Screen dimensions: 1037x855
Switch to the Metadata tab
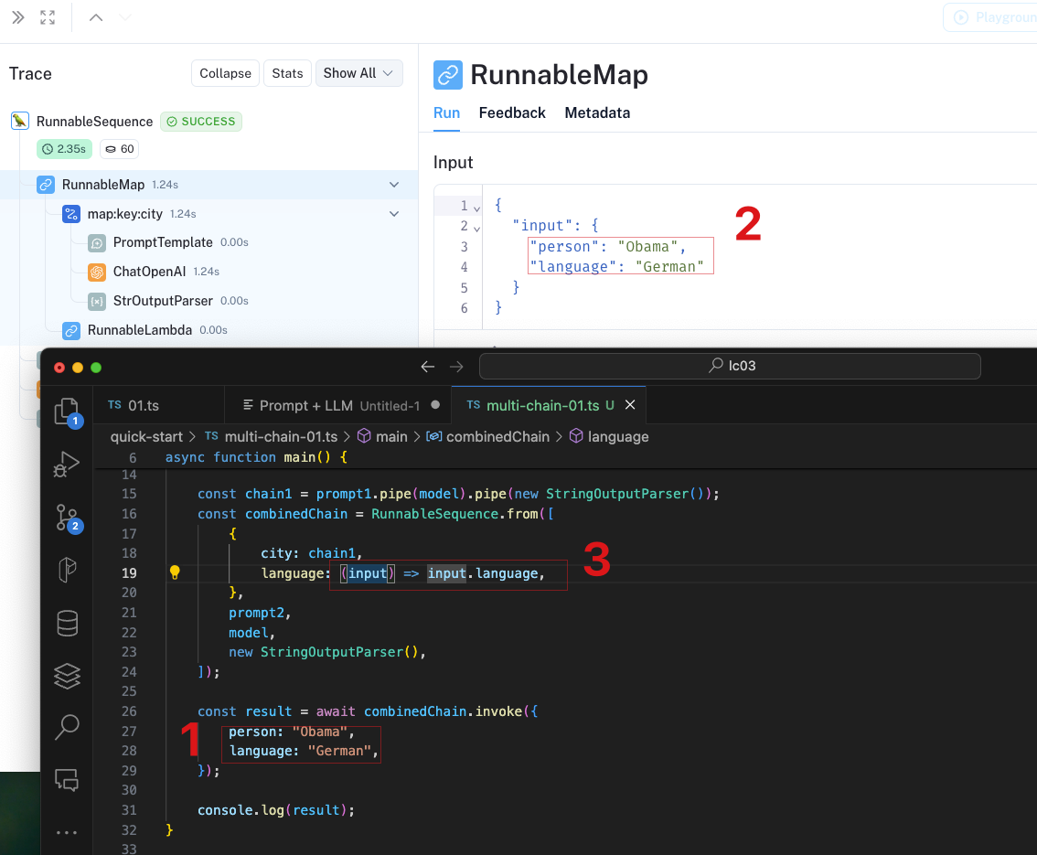[597, 113]
